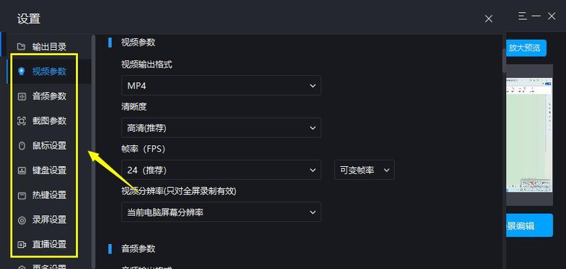Open the hamburger menu icon in title bar
Image resolution: width=566 pixels, height=269 pixels.
click(522, 16)
